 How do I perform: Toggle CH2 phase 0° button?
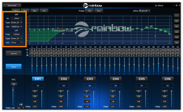click(x=61, y=91)
